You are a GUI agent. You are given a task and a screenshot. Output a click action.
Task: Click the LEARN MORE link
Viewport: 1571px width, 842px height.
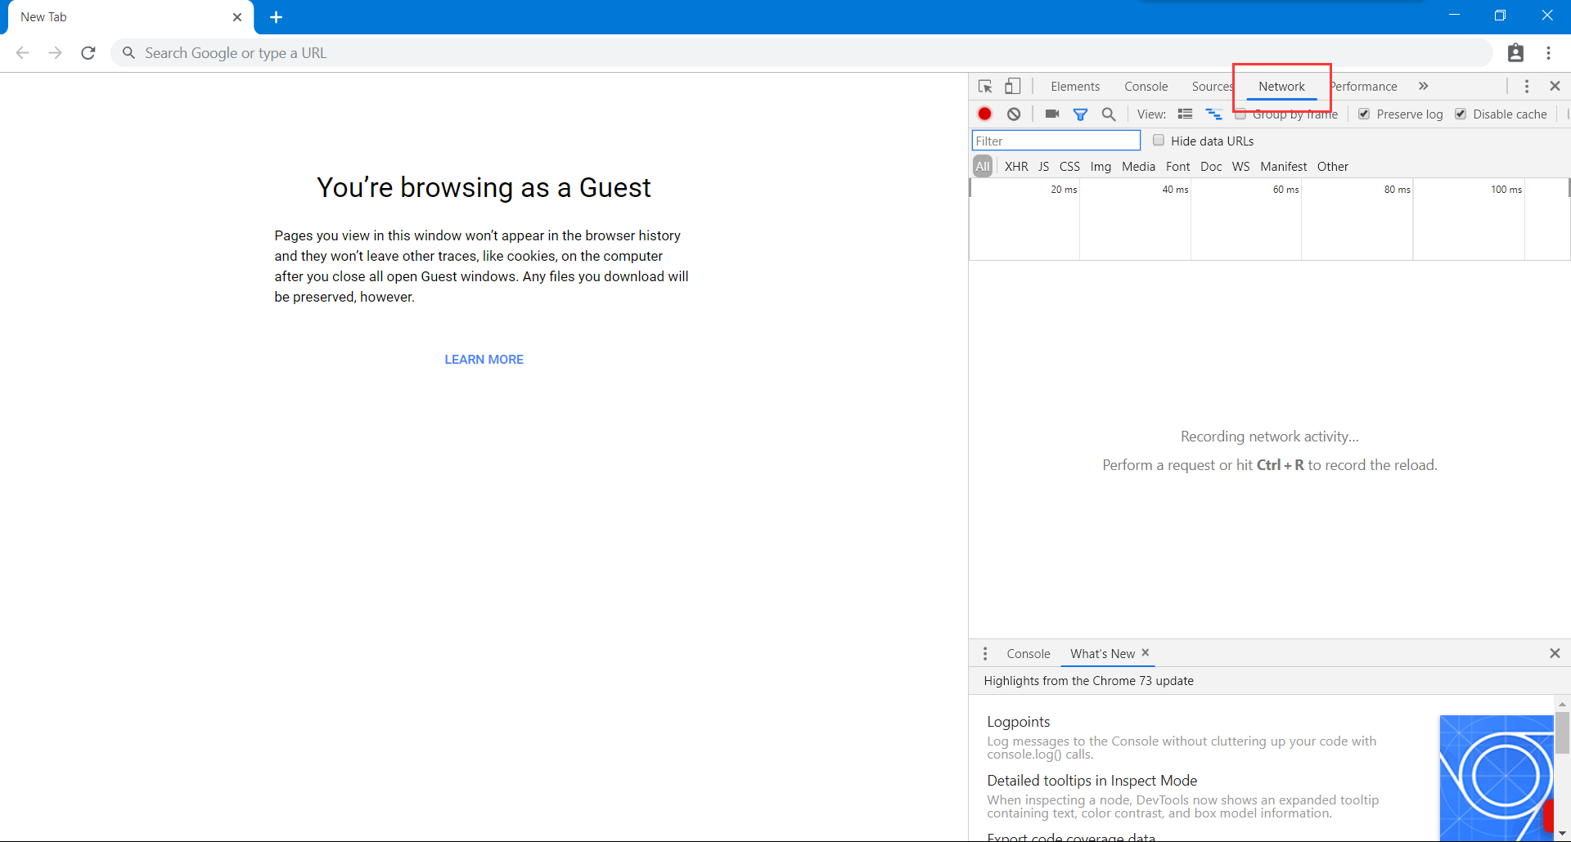484,360
